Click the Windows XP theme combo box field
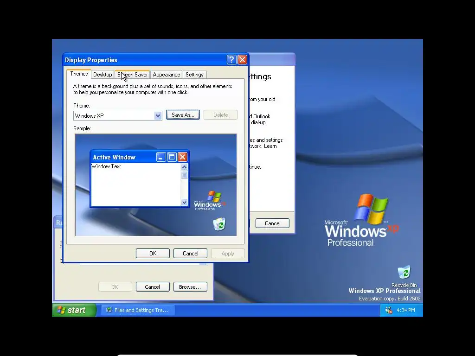475x356 pixels. pos(117,115)
